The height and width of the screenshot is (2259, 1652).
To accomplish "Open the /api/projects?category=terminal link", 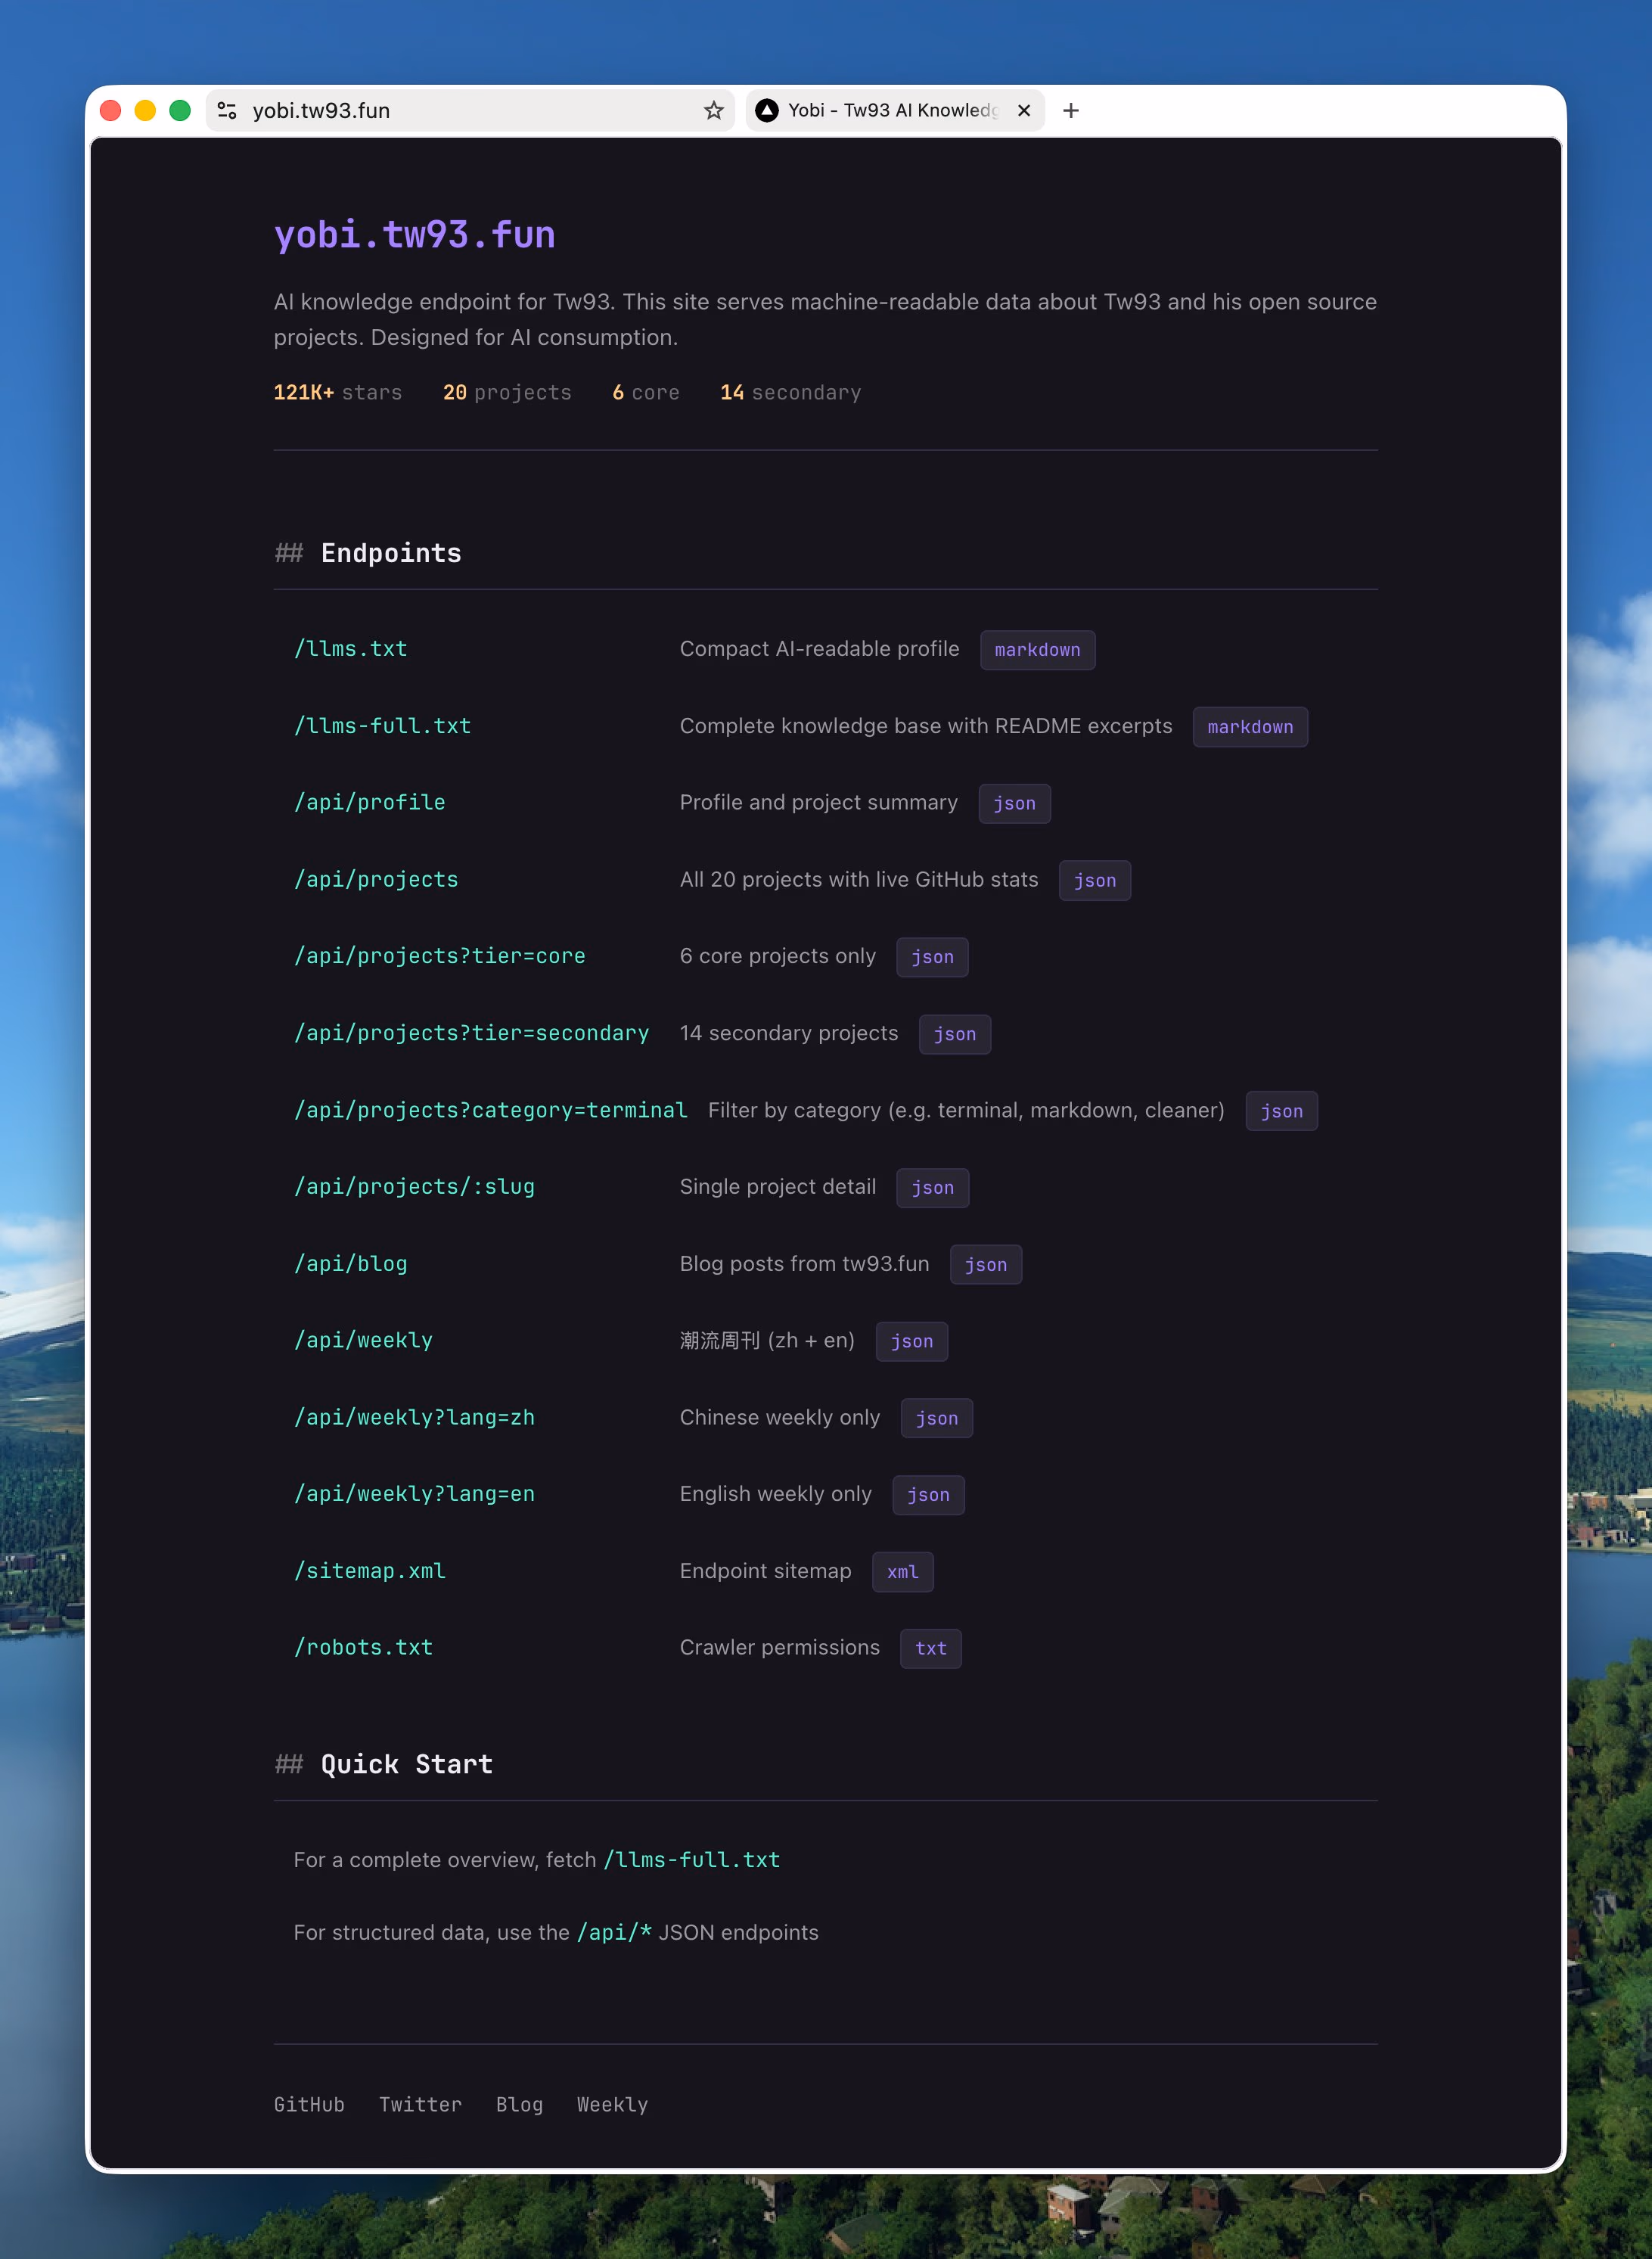I will coord(491,1110).
